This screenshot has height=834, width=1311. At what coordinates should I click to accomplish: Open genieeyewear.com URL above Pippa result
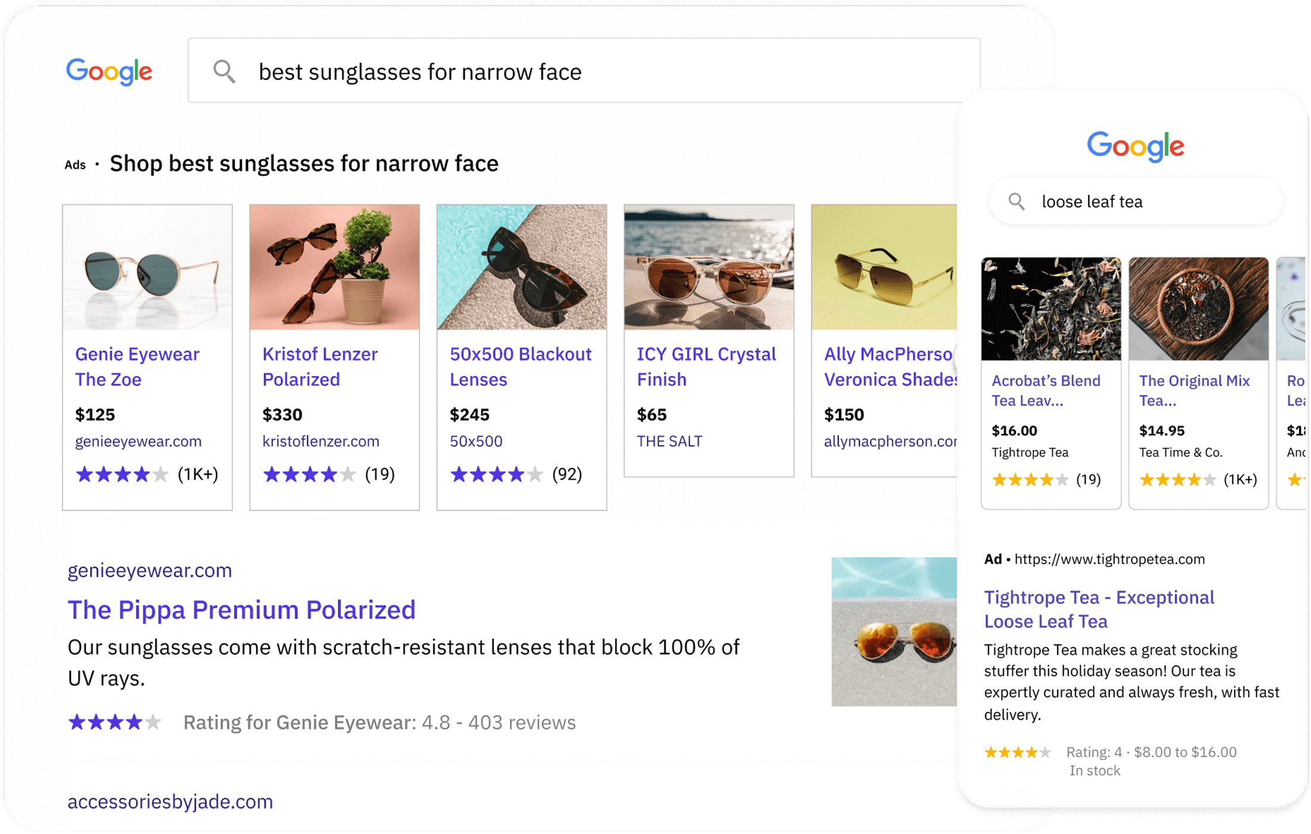click(x=150, y=571)
